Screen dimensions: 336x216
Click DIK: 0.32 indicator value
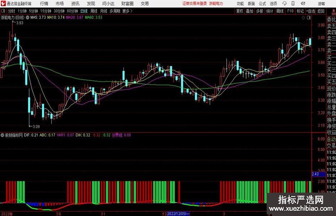coord(83,135)
